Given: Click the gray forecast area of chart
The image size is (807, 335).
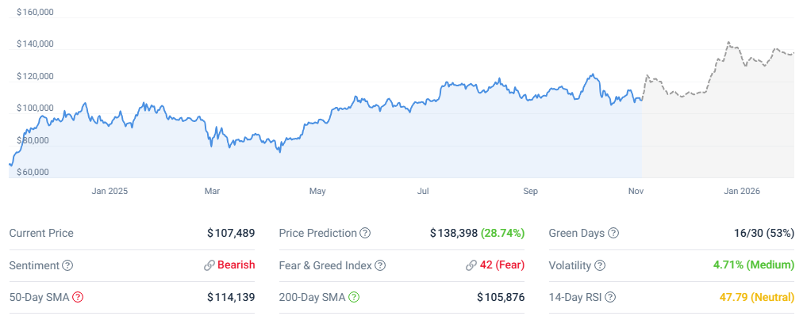Looking at the screenshot, I should tap(714, 143).
